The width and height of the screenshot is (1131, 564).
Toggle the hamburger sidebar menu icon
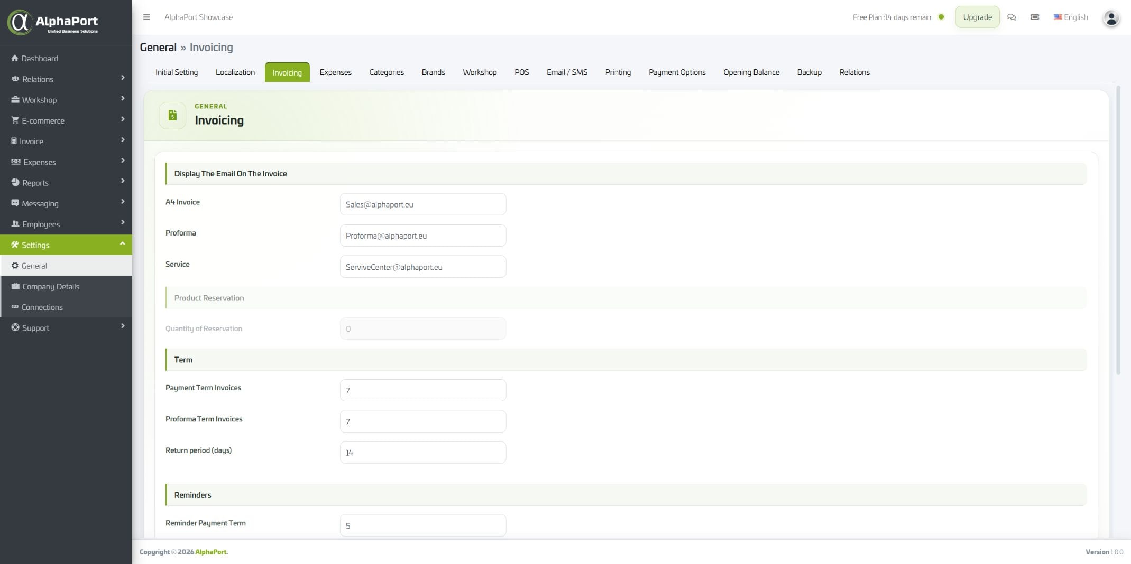(146, 17)
